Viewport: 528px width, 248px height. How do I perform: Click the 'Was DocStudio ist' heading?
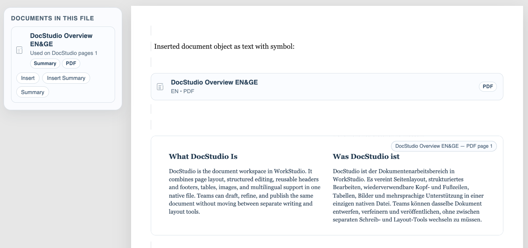pos(366,157)
